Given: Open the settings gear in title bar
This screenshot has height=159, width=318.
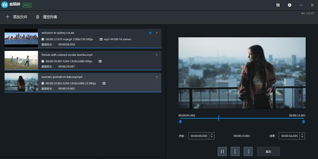Looking at the screenshot, I should click(x=289, y=5).
